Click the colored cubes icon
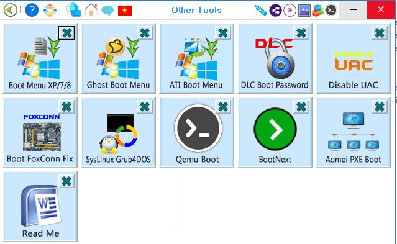Viewport: 397px width, 244px height. (317, 11)
